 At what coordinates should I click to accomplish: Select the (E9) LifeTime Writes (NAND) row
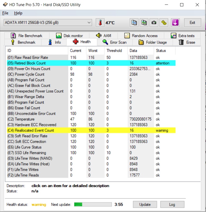pos(91,158)
